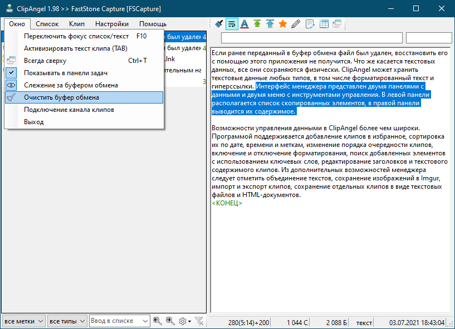Choose 'Активизировать текст клипа (TAB)'
Image resolution: width=455 pixels, height=329 pixels.
84,48
